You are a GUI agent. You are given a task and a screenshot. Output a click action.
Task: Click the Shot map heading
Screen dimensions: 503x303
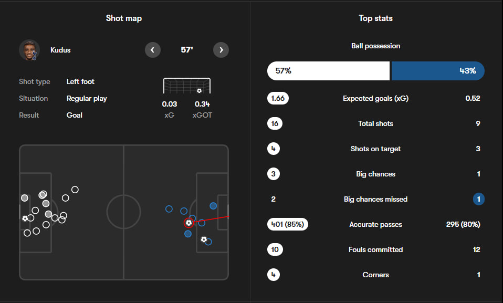point(124,18)
